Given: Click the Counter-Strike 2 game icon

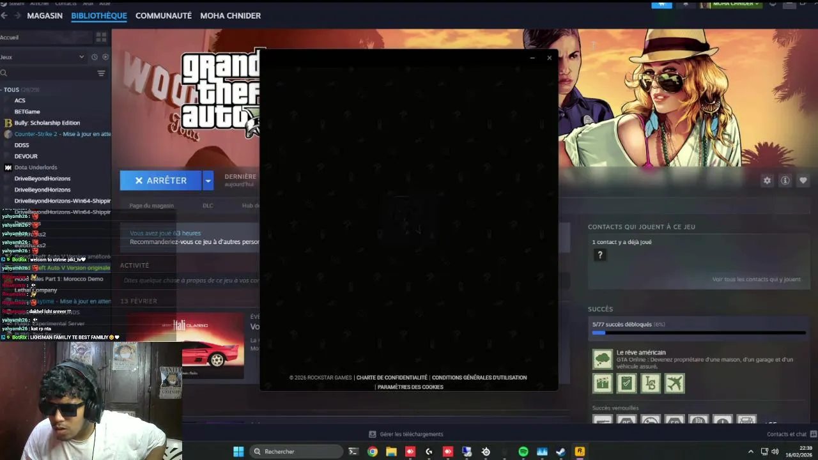Looking at the screenshot, I should [8, 134].
